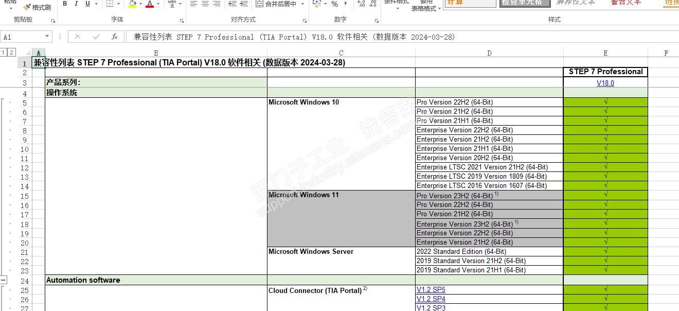Select the 计算 (Calculation) cell style
This screenshot has width=679, height=311.
pyautogui.click(x=470, y=3)
